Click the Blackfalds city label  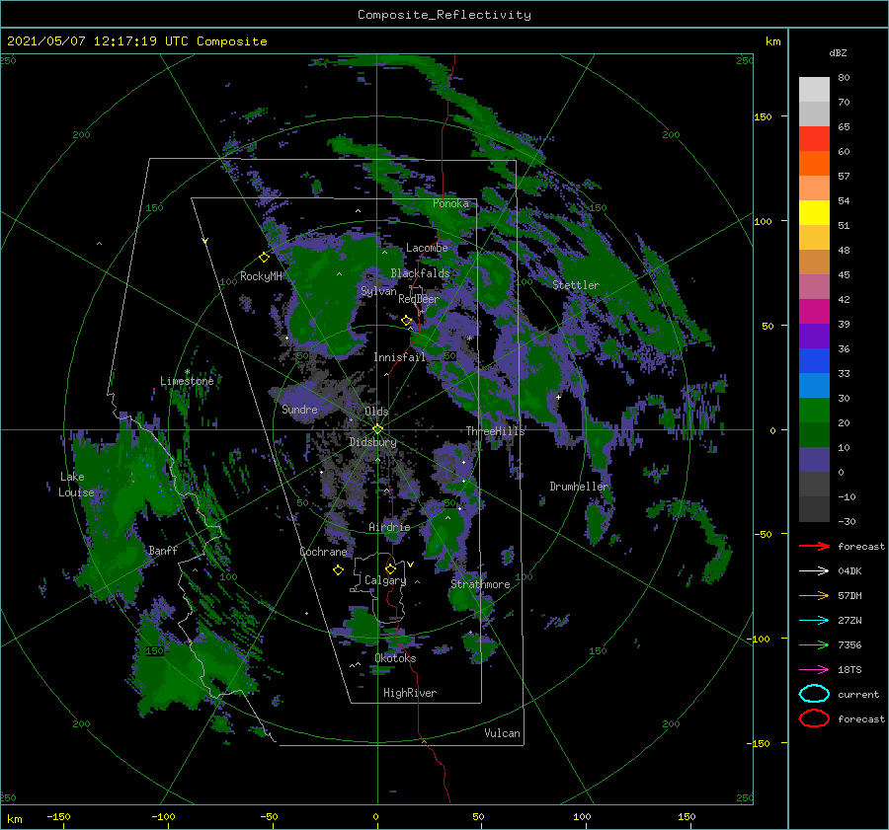pyautogui.click(x=420, y=273)
